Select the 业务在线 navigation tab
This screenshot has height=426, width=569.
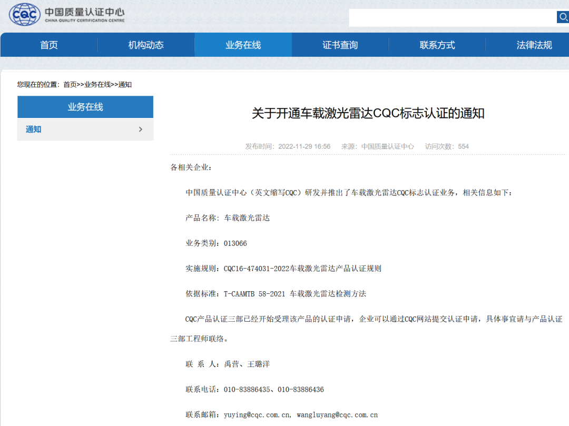coord(243,45)
